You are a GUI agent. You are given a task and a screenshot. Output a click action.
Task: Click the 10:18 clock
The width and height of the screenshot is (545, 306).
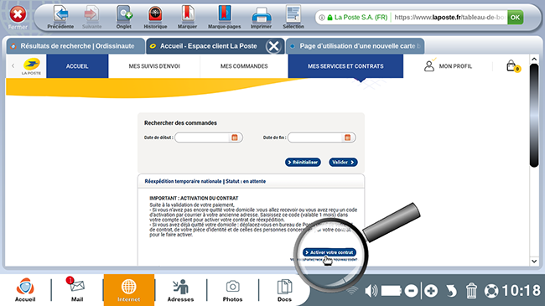point(521,291)
